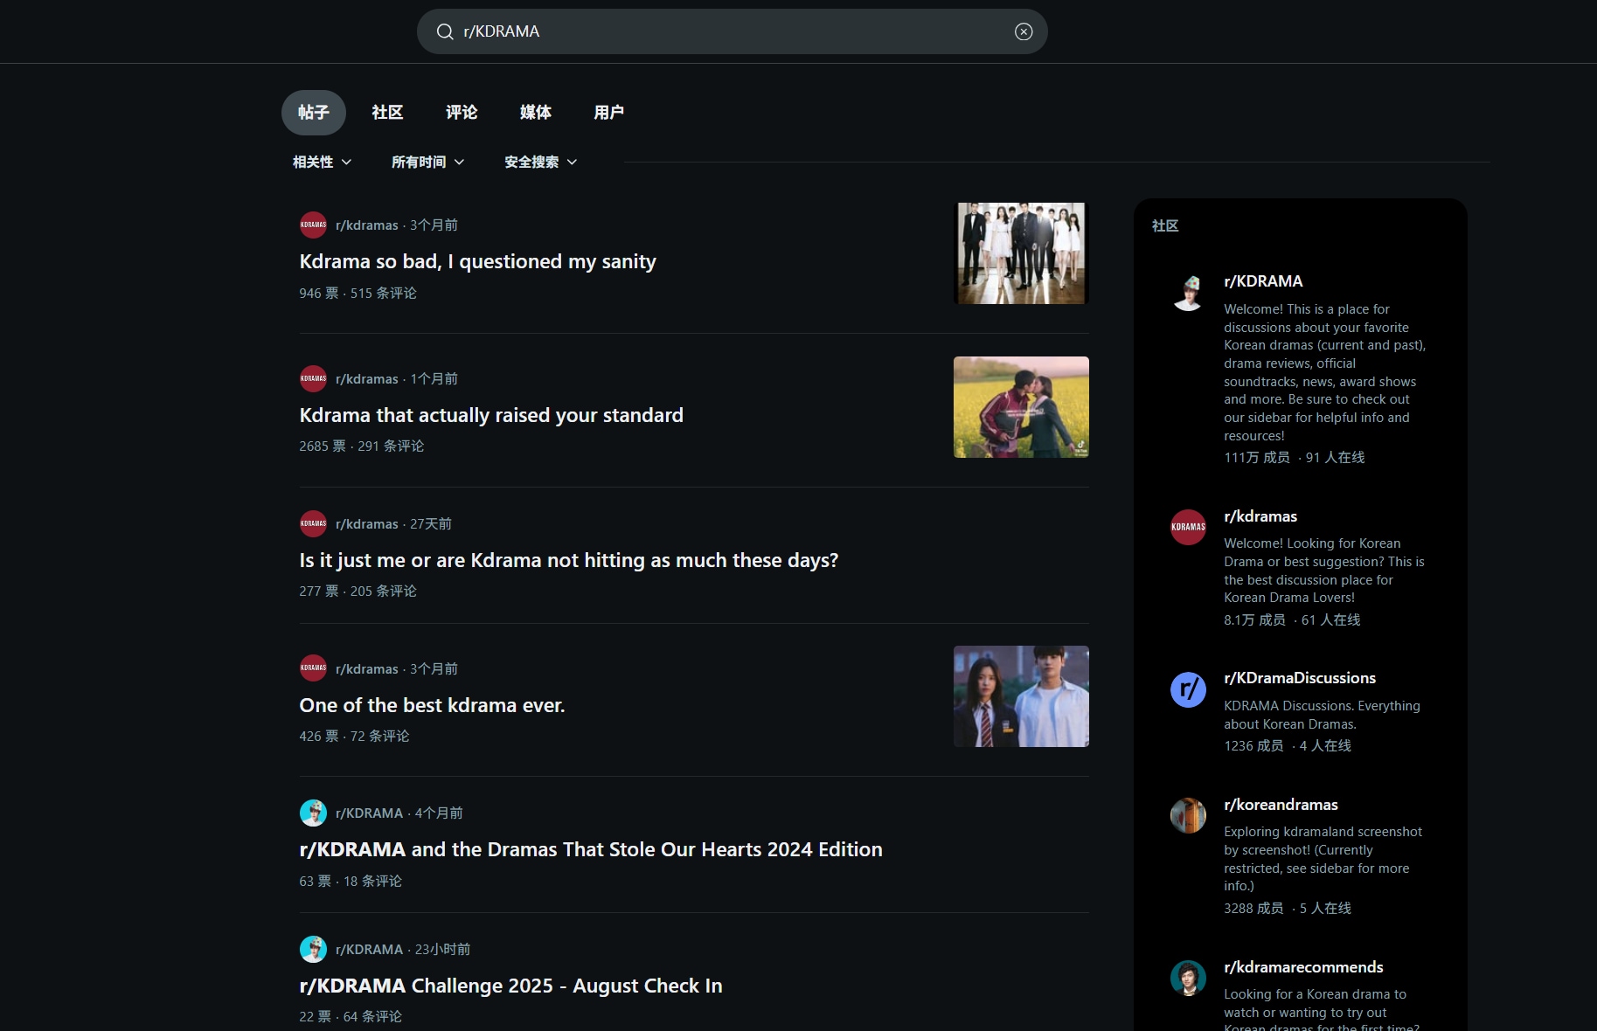The height and width of the screenshot is (1031, 1597).
Task: Click '946 票 · 515 条评论' stats
Action: (x=358, y=294)
